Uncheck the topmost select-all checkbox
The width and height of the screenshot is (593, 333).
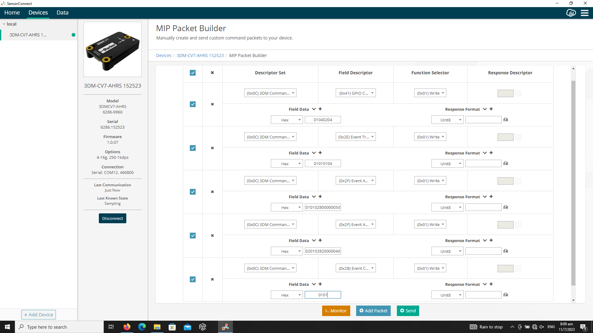(193, 73)
